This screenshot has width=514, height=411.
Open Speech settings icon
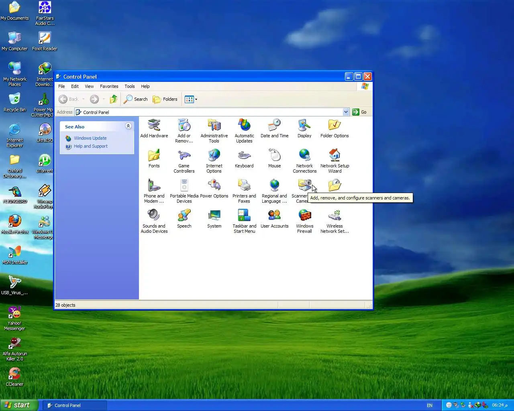[184, 219]
